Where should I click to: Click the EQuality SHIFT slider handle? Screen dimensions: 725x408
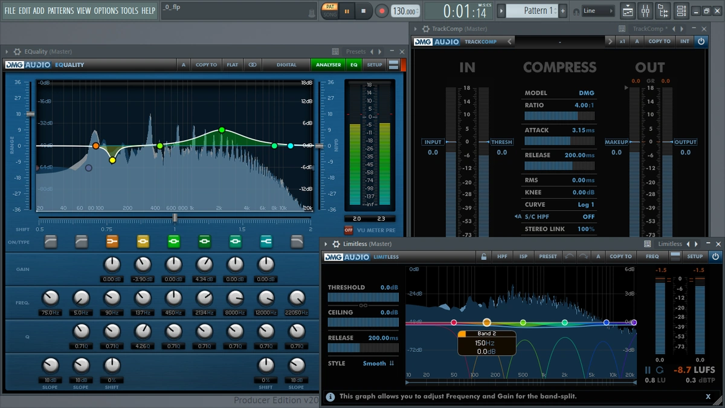coord(175,218)
